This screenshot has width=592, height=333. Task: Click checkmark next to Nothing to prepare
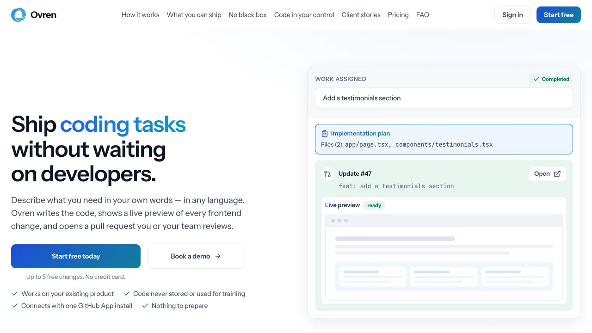(x=145, y=306)
